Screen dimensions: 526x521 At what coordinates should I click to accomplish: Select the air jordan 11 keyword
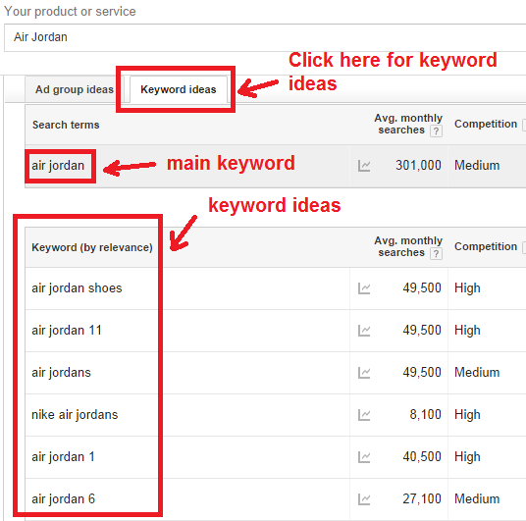point(67,331)
